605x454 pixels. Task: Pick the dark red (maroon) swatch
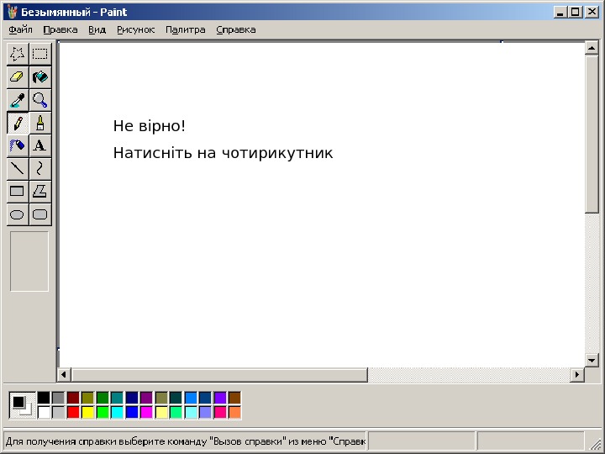point(73,398)
